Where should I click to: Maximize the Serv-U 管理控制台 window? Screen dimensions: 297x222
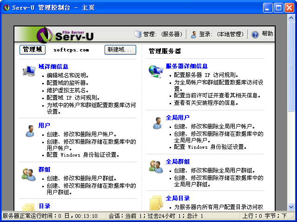278,8
